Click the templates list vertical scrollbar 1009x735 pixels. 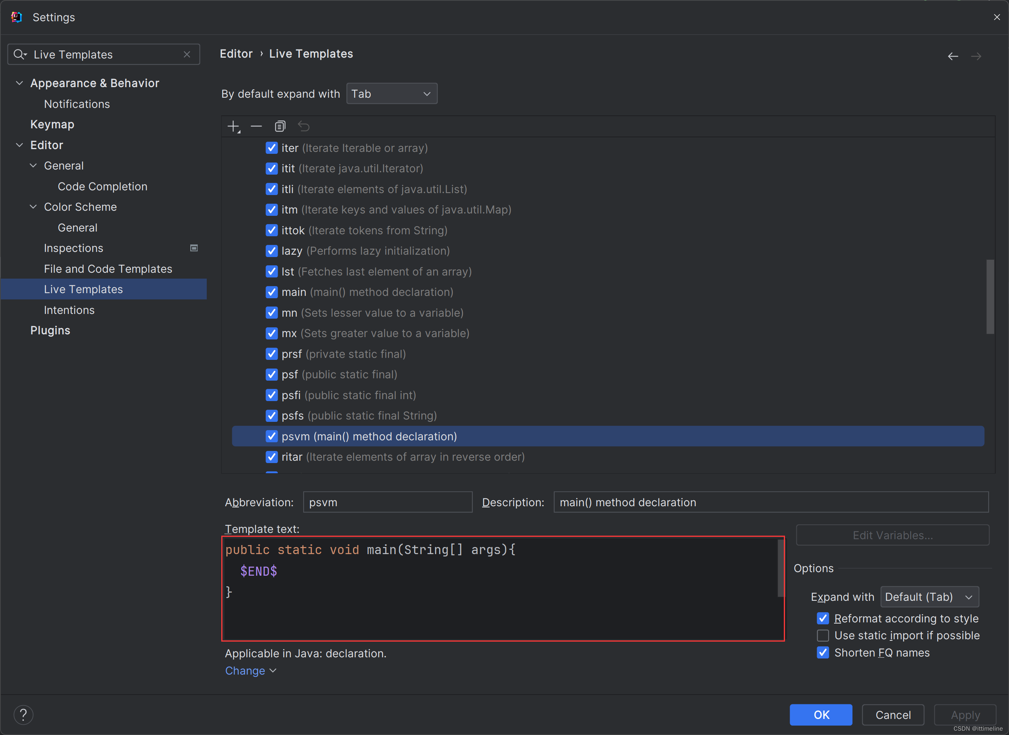(990, 296)
